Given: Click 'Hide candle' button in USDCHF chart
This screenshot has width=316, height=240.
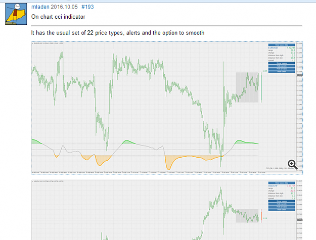Looking at the screenshot, I should [x=282, y=204].
